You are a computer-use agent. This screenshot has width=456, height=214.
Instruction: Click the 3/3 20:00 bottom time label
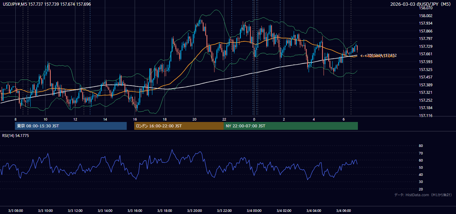pos(194,210)
